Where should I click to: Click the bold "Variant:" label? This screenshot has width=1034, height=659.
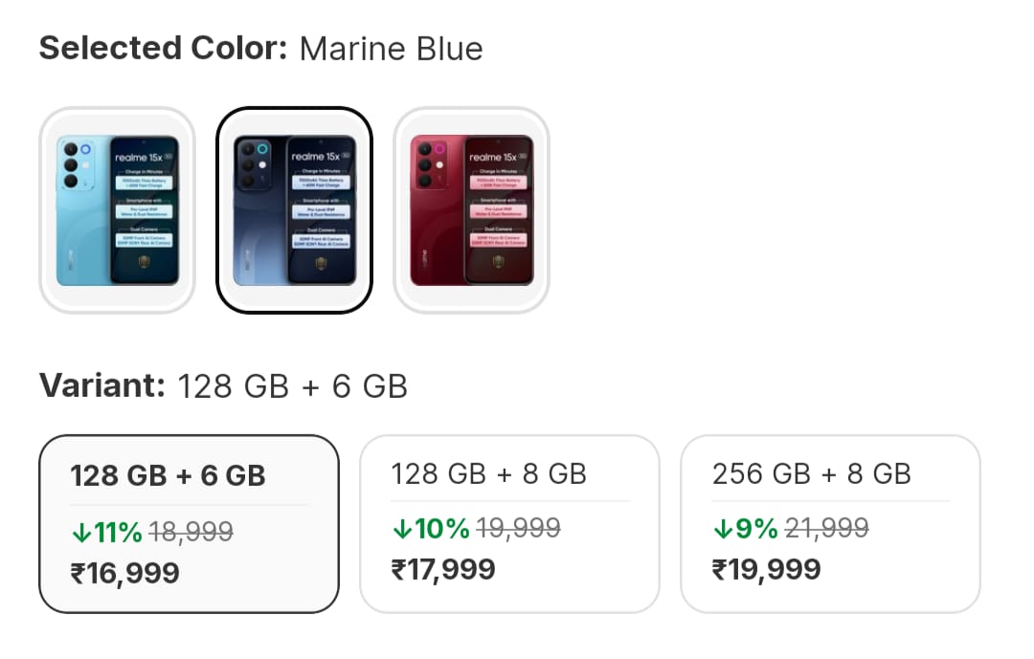pos(103,386)
